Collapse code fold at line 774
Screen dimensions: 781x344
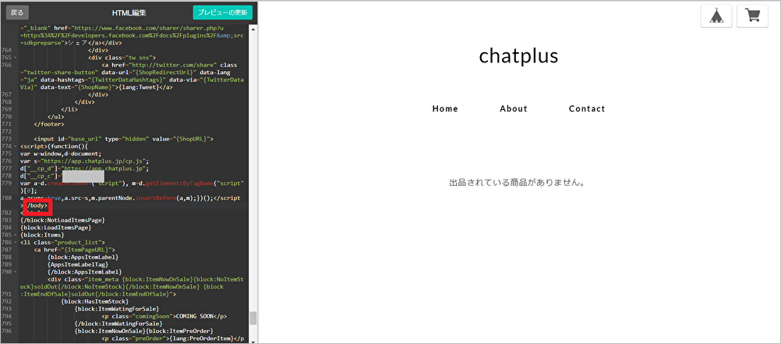click(x=16, y=146)
